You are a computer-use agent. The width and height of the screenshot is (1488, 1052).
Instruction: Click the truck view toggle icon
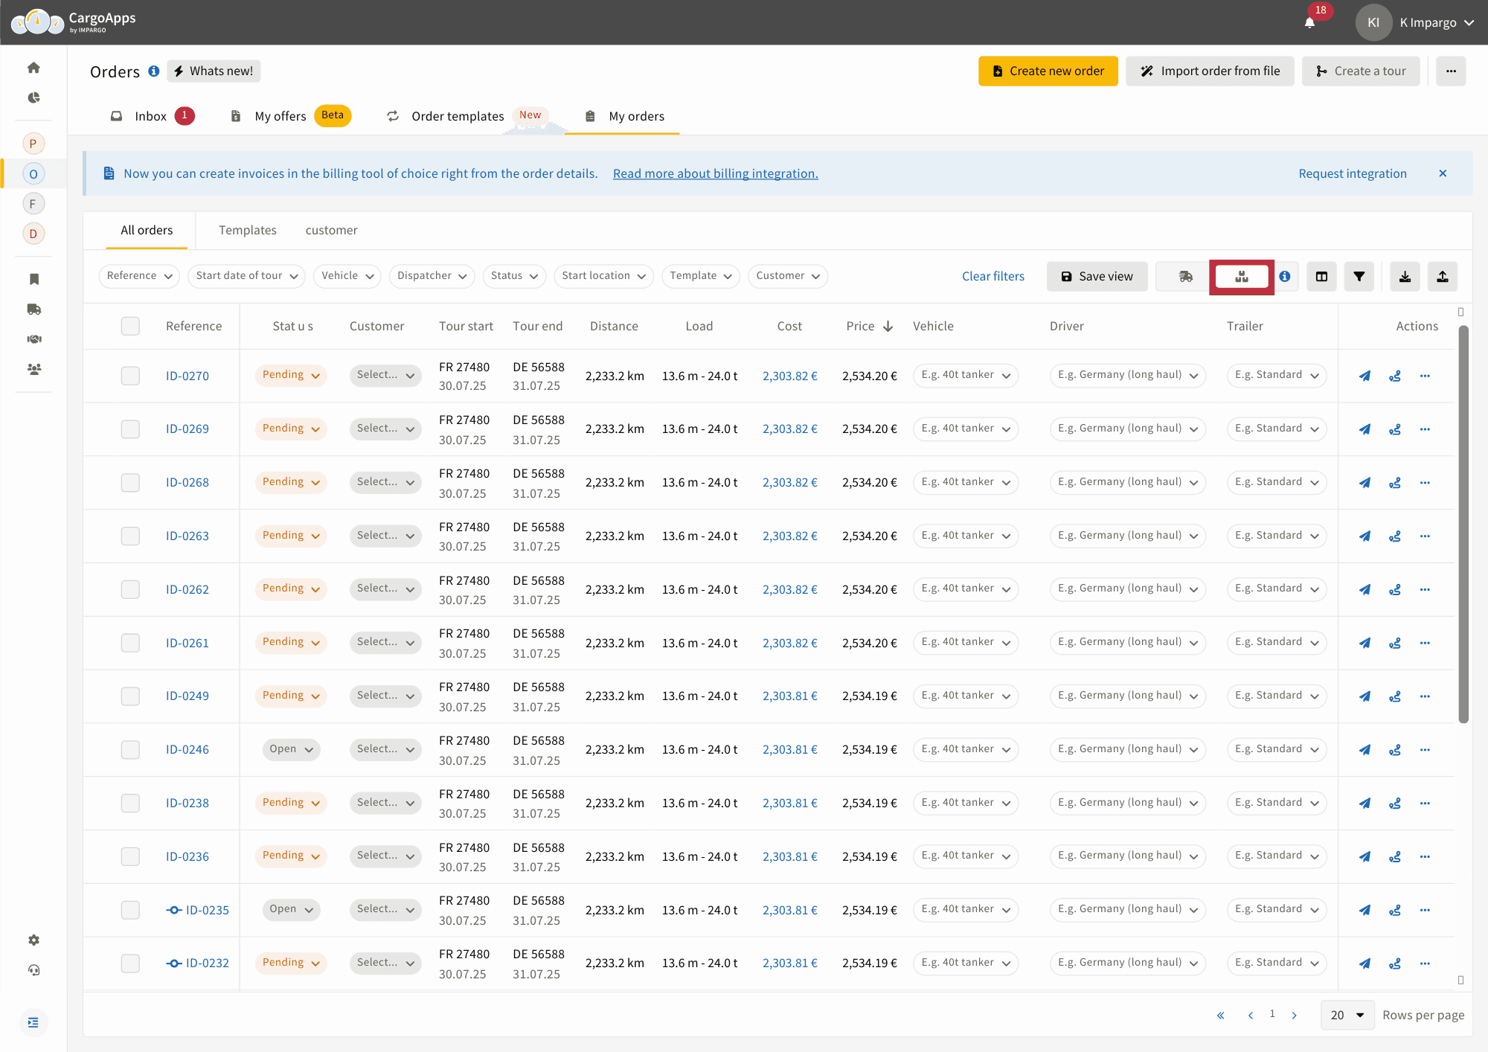click(x=1186, y=277)
